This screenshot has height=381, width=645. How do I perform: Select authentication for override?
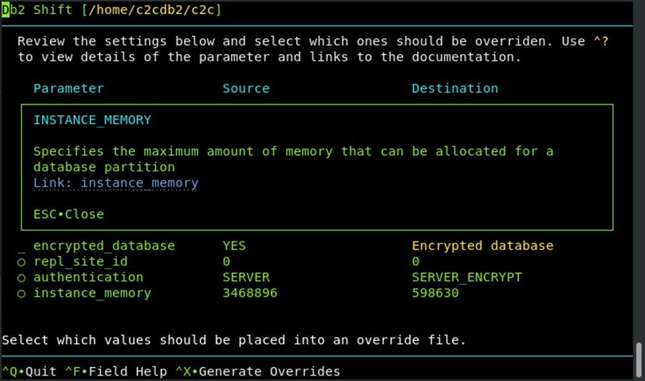21,277
